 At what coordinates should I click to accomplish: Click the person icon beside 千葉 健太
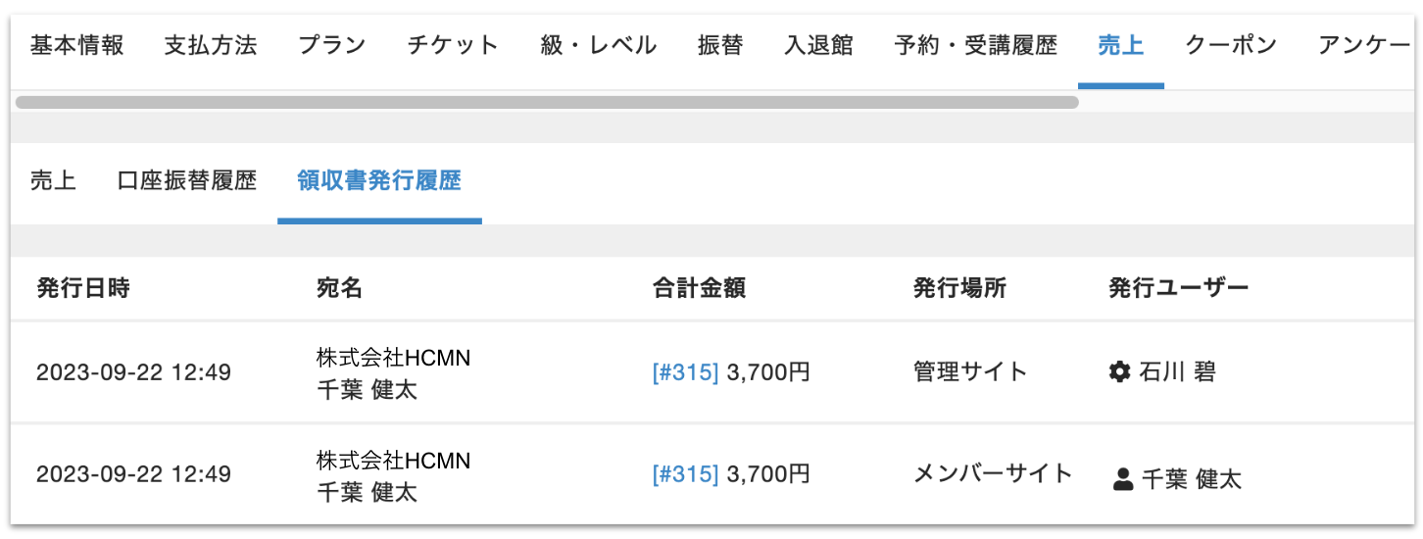tap(1123, 479)
